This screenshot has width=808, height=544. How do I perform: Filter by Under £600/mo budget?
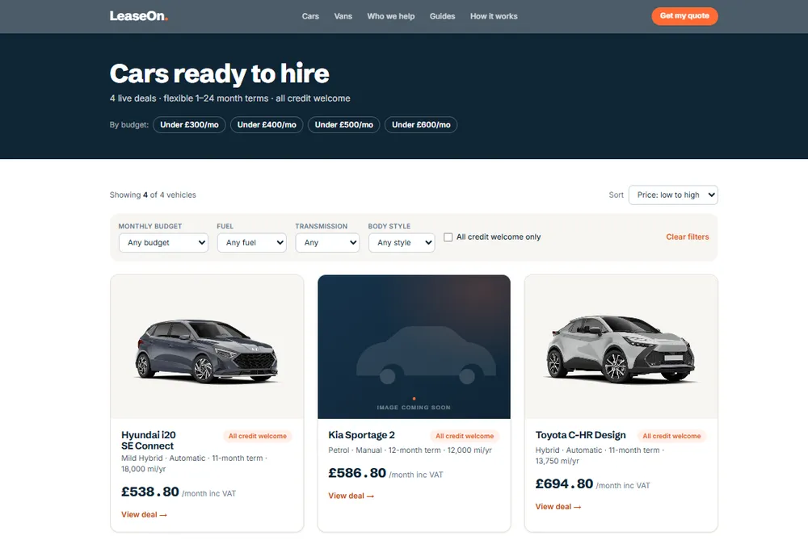tap(421, 124)
